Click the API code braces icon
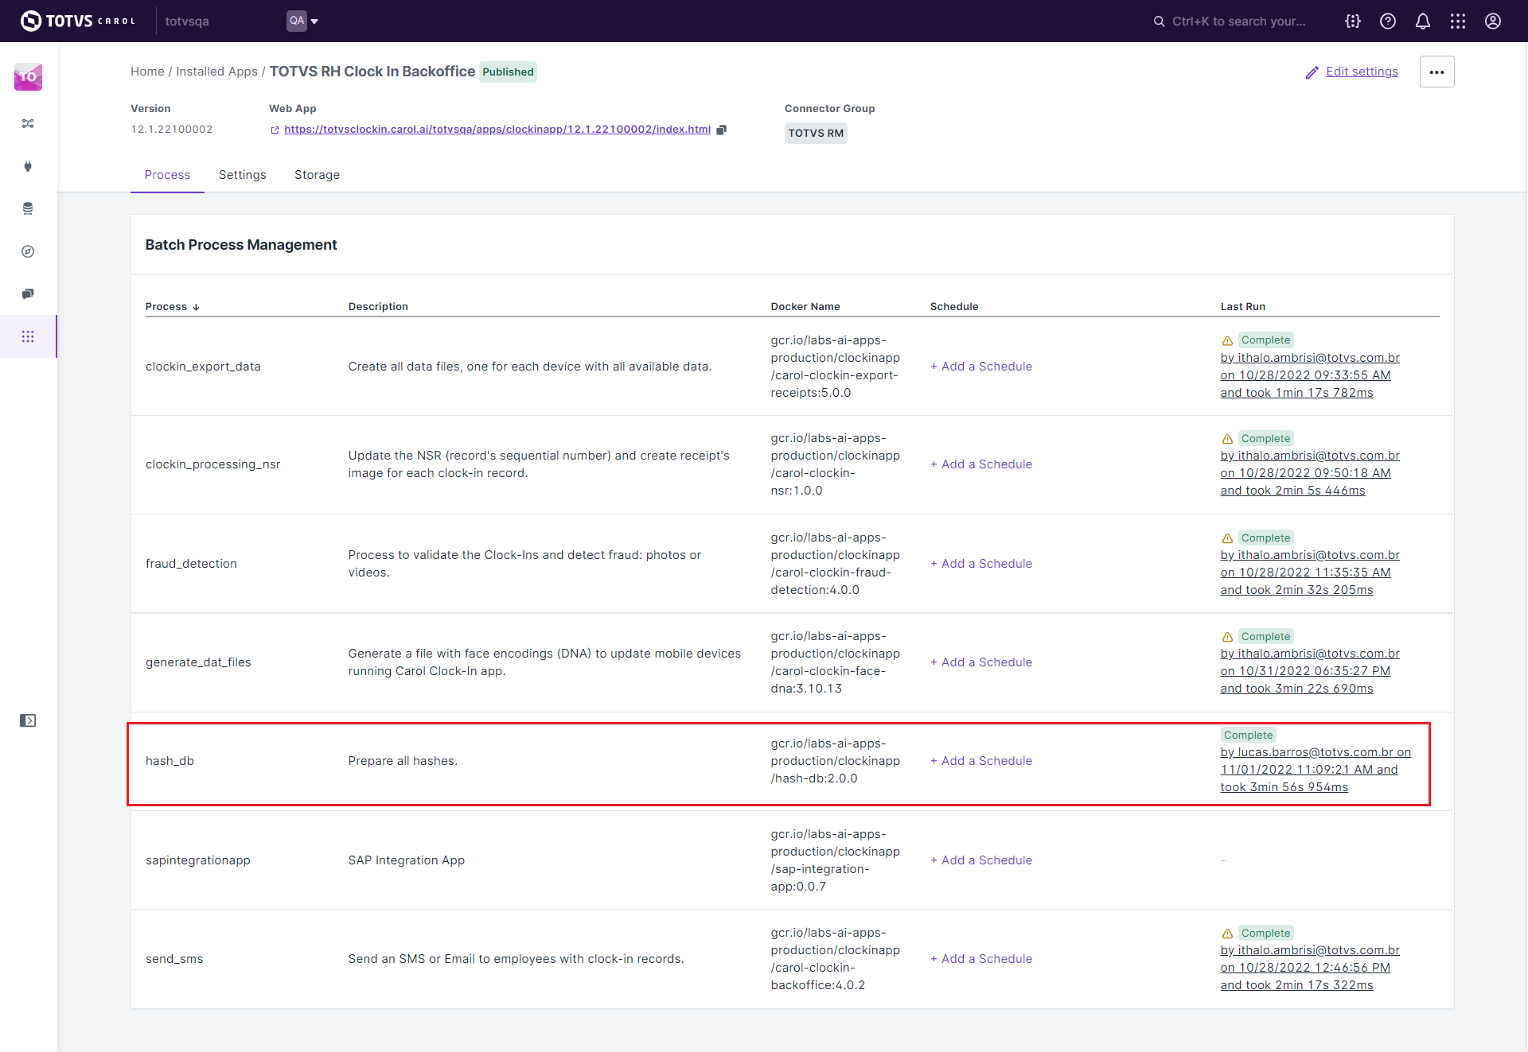 click(x=1352, y=21)
